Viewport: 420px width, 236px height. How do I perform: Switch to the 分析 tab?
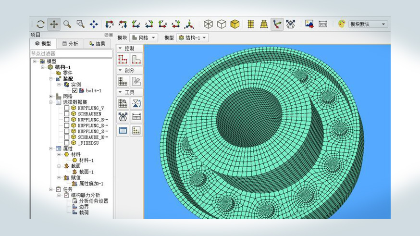(70, 44)
